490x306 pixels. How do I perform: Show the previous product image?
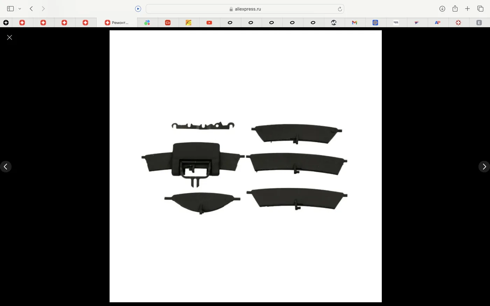pos(6,166)
